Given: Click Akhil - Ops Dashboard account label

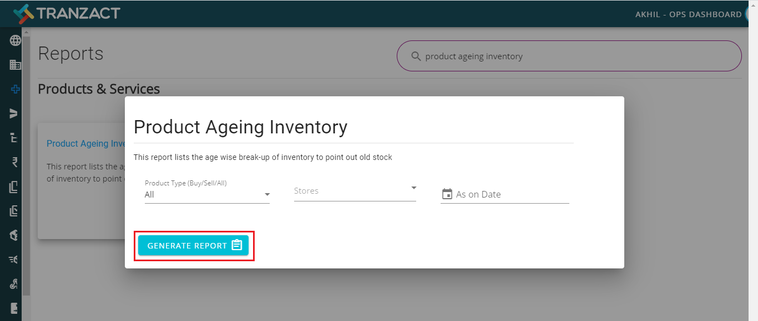Looking at the screenshot, I should click(x=688, y=14).
